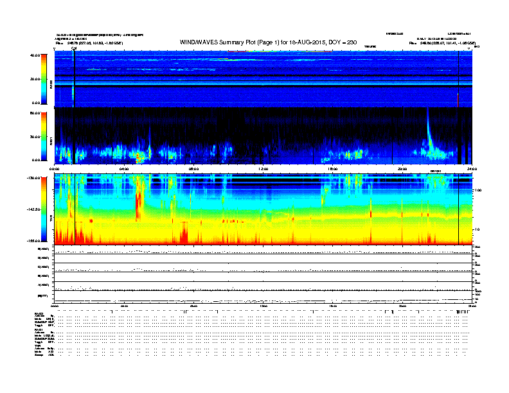
Task: Click the RAD1 status rows heading at bottom left
Action: tap(39, 330)
